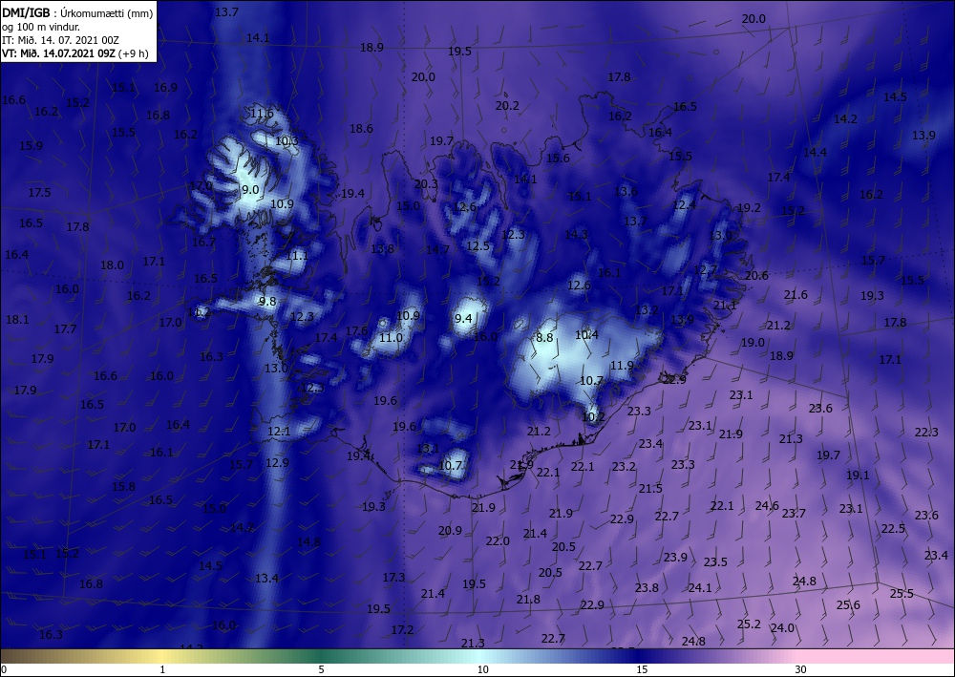Viewport: 955px width, 677px height.
Task: Click the "5" label on the color scale
Action: 321,669
